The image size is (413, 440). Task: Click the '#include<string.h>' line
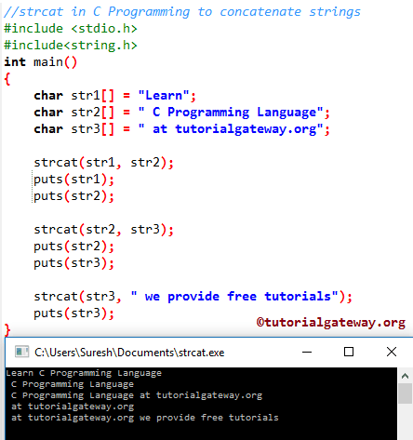[x=71, y=46]
